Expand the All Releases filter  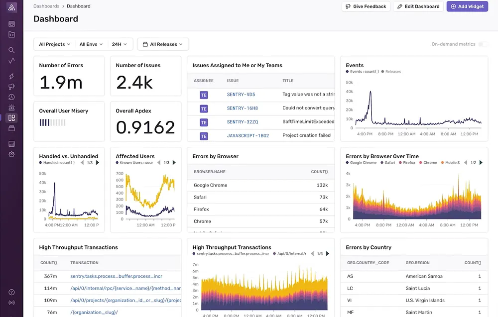click(163, 44)
